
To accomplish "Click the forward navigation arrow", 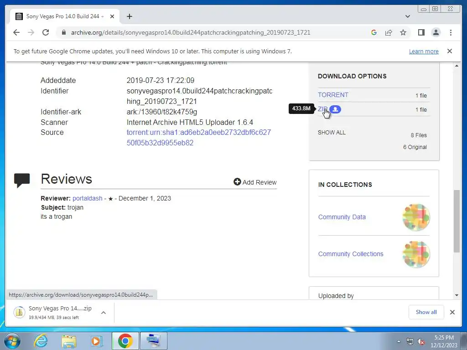I will (31, 32).
